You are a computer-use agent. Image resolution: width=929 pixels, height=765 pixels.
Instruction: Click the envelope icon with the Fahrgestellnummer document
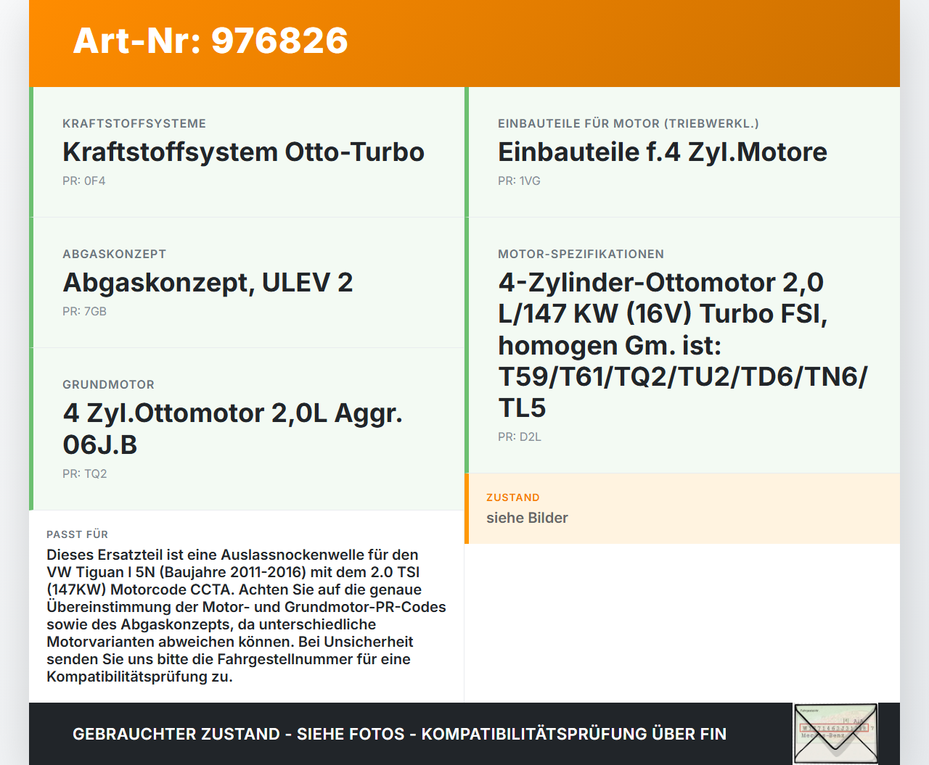tap(835, 734)
